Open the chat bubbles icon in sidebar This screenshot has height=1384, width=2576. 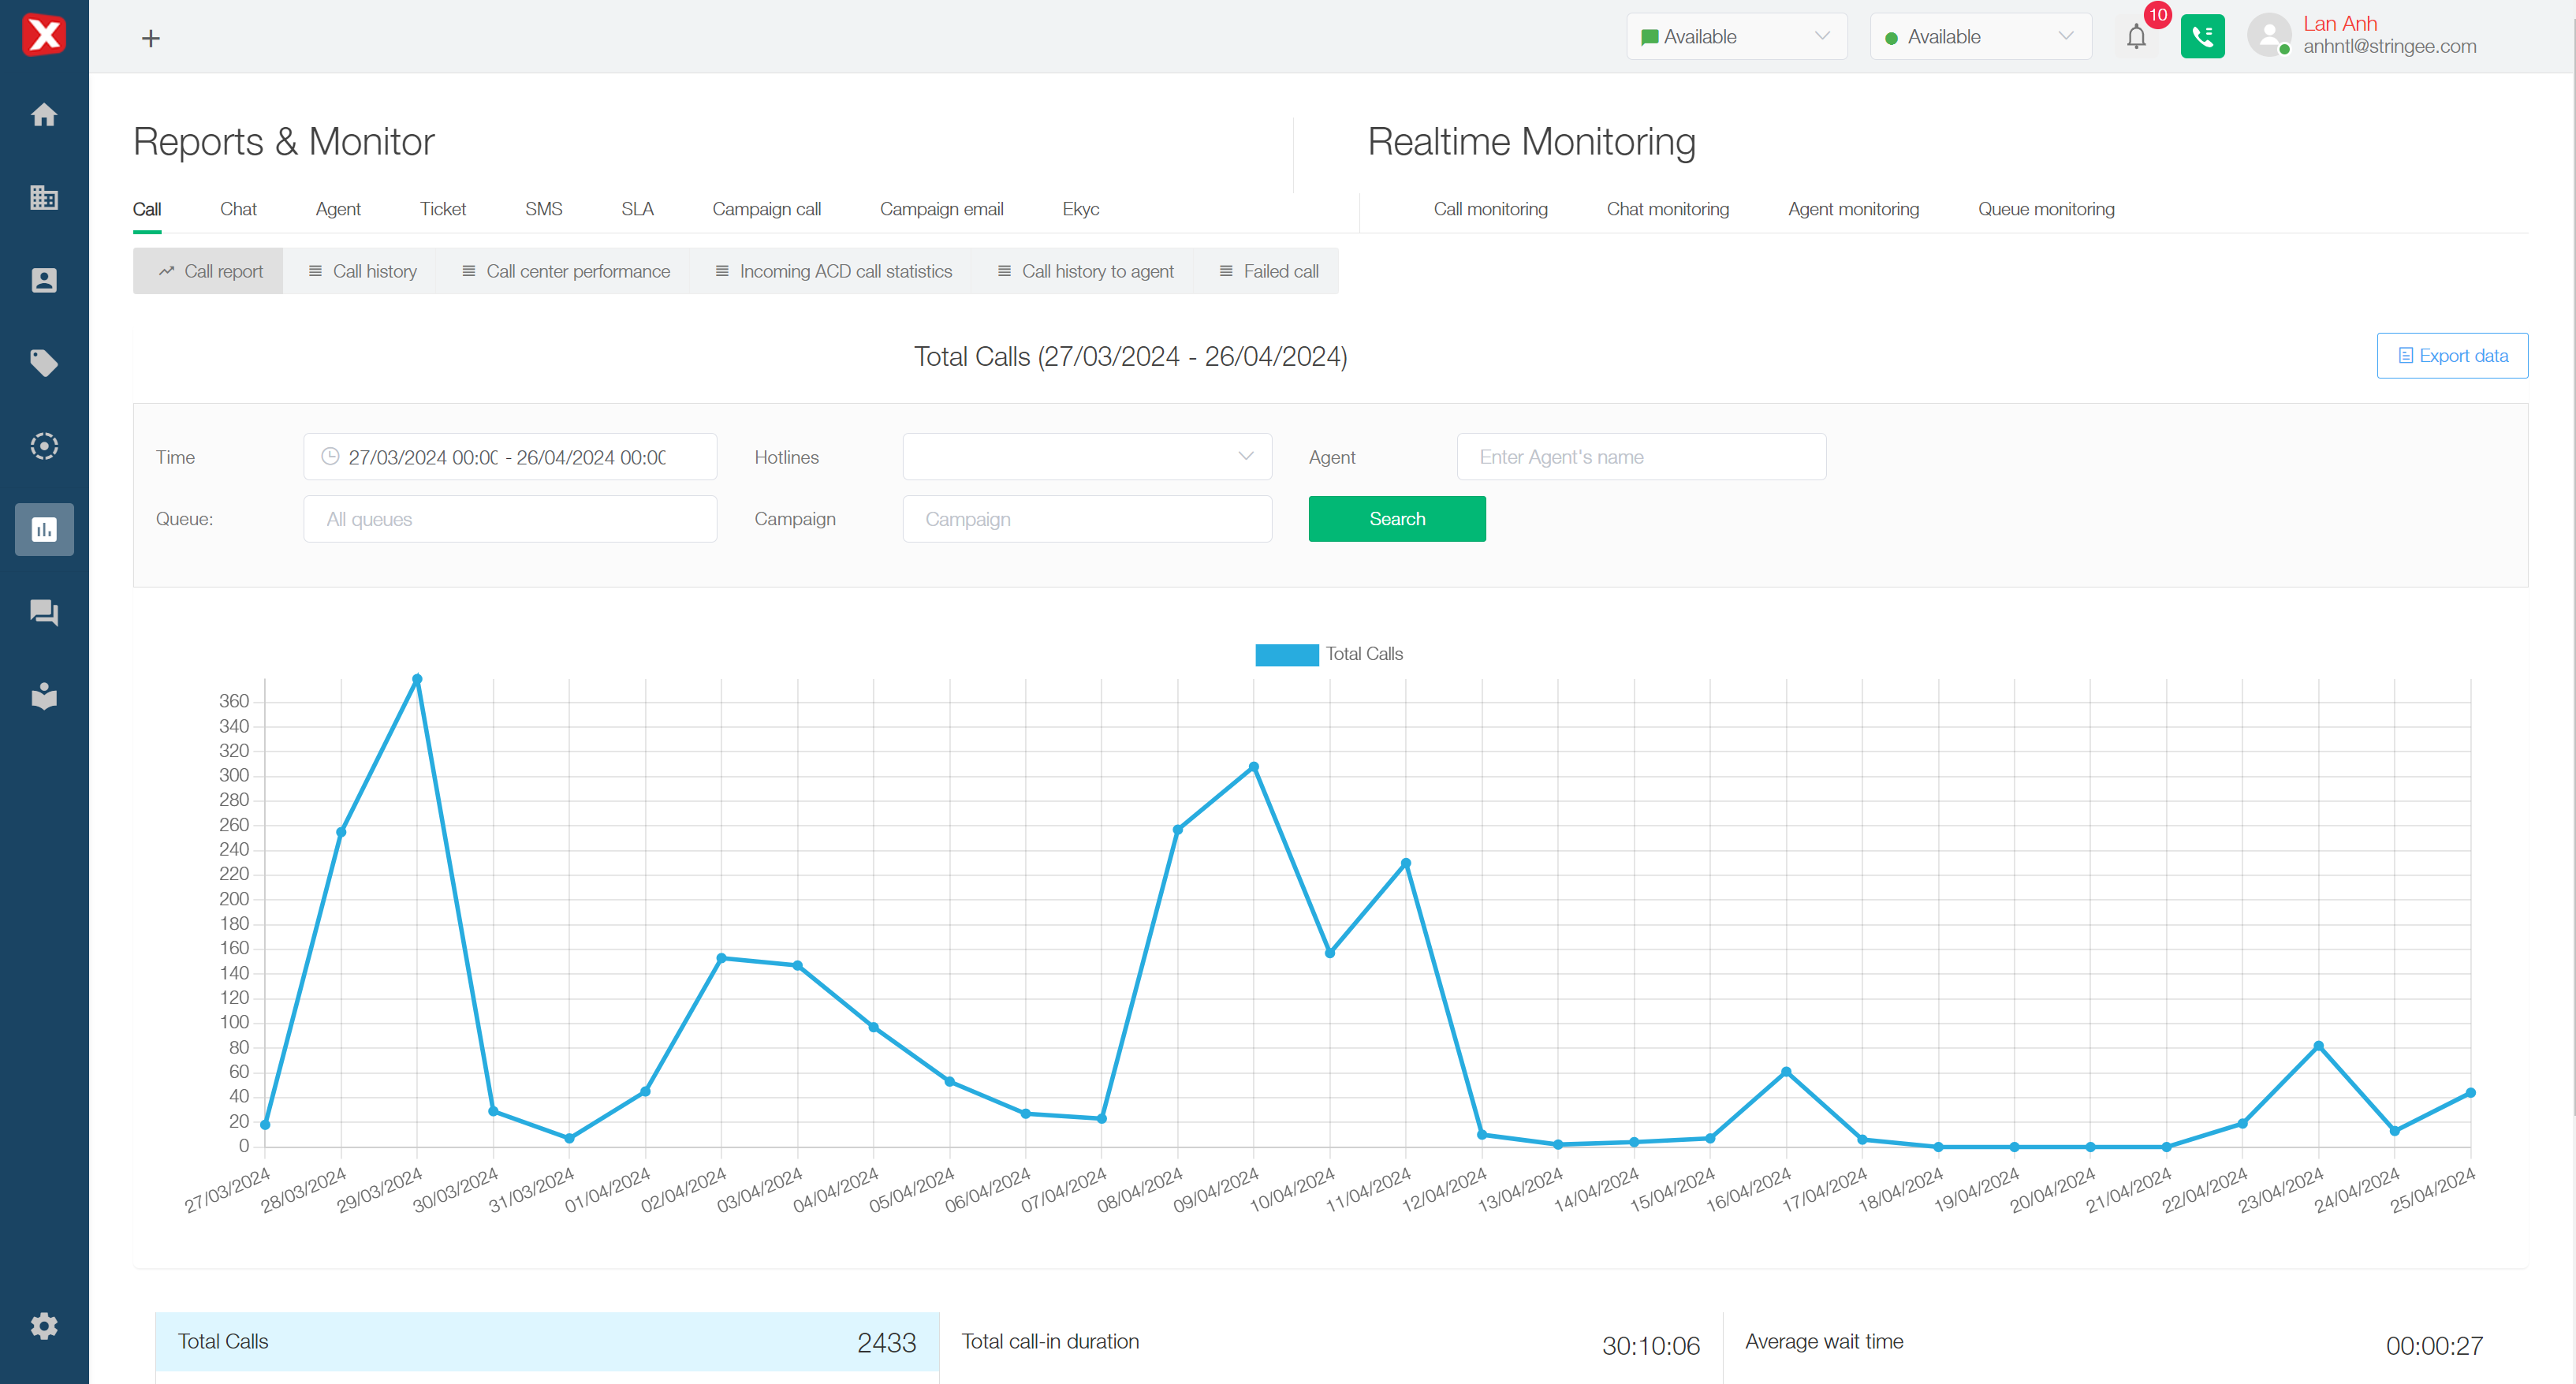[x=44, y=612]
